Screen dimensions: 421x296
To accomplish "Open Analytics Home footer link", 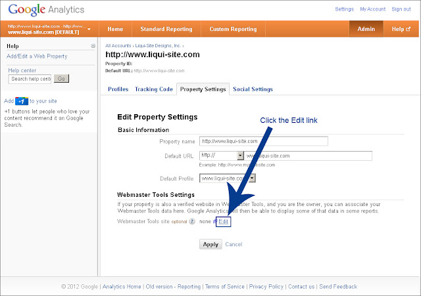I will coord(122,287).
